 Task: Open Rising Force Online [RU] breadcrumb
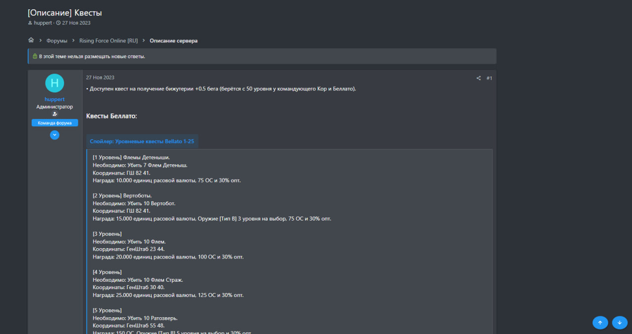109,41
